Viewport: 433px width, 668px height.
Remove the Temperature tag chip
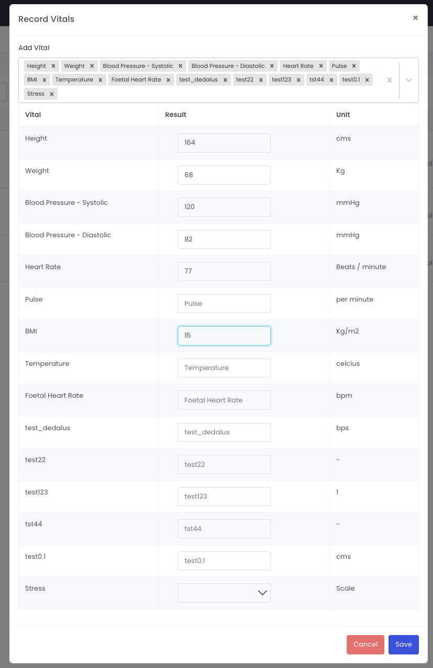tap(100, 80)
